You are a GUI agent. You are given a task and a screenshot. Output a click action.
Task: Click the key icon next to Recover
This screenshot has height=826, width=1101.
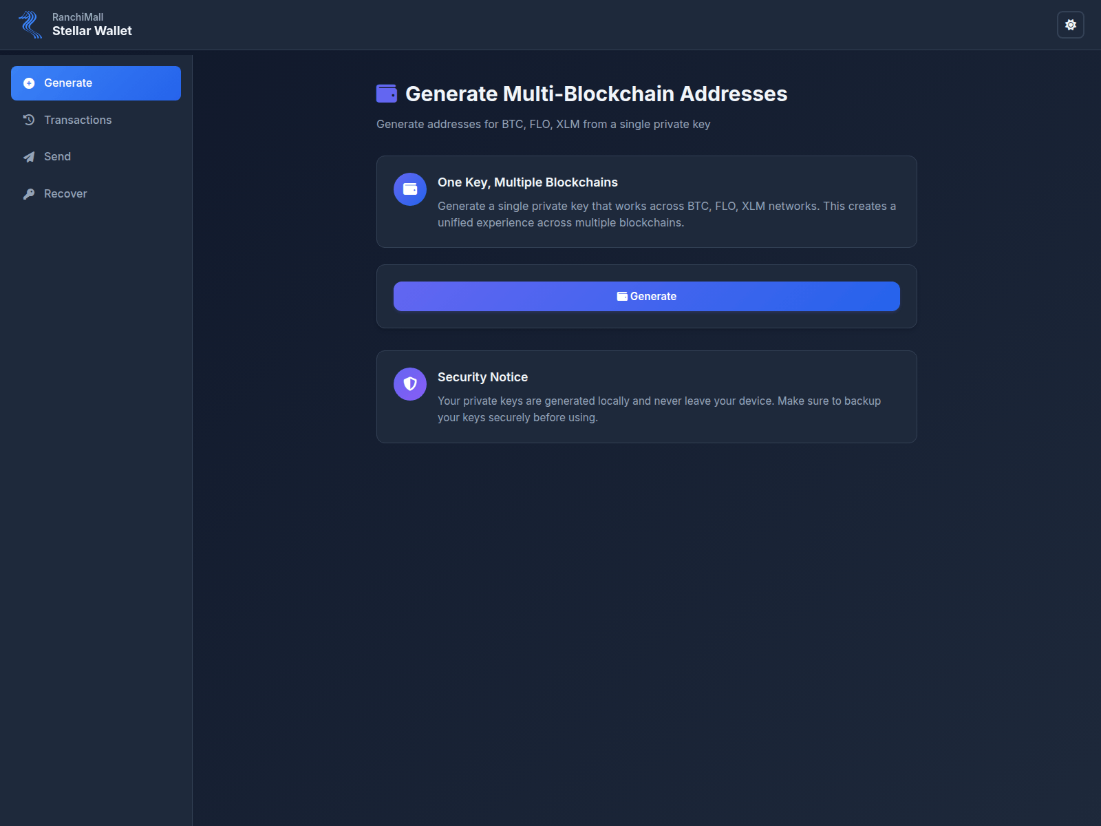pyautogui.click(x=28, y=193)
